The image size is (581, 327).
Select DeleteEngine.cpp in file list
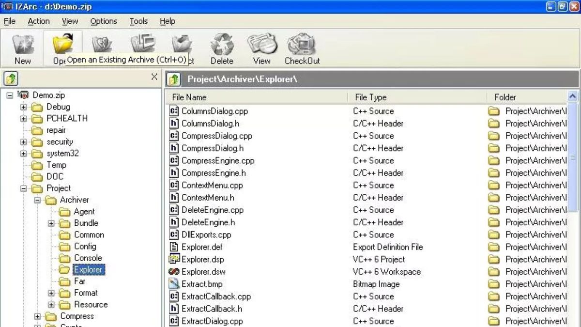(213, 210)
